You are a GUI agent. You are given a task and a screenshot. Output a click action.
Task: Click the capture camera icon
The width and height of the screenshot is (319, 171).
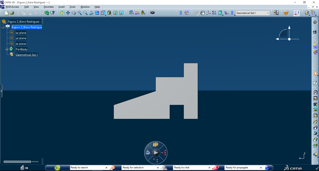152,13
